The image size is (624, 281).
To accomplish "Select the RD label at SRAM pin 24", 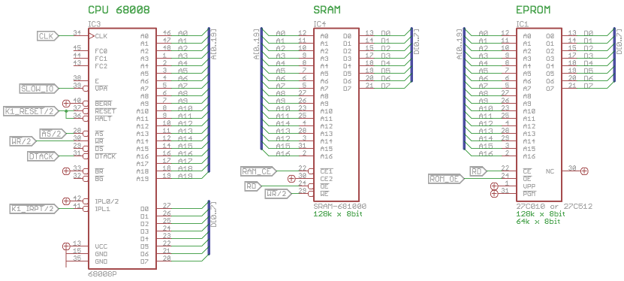I will pyautogui.click(x=254, y=186).
